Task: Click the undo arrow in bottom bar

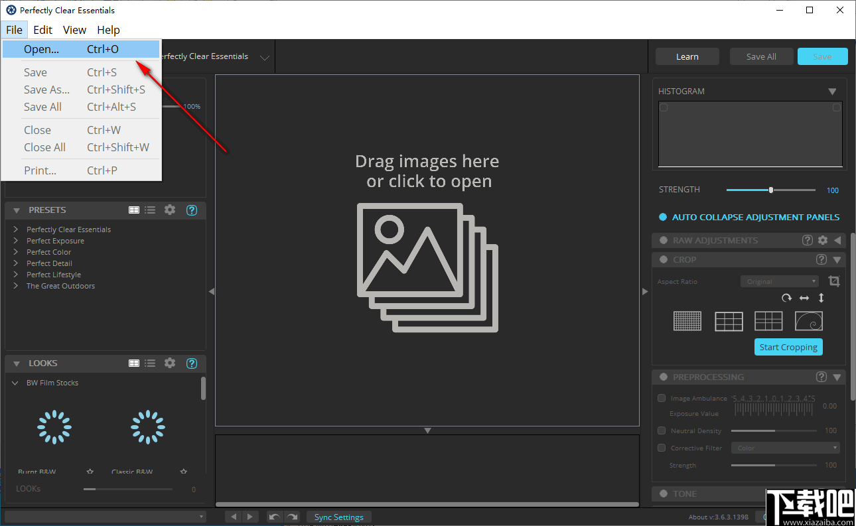Action: click(x=274, y=517)
